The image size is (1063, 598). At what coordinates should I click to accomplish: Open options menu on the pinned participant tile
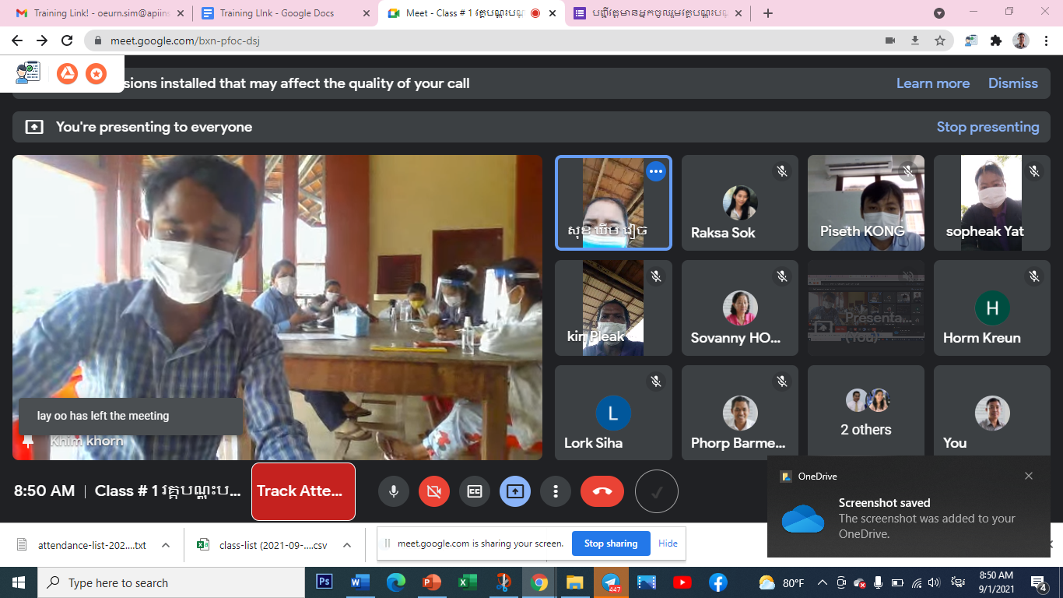656,171
